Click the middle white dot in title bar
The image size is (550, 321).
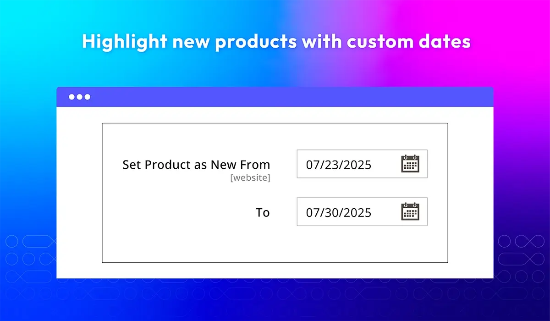[79, 97]
